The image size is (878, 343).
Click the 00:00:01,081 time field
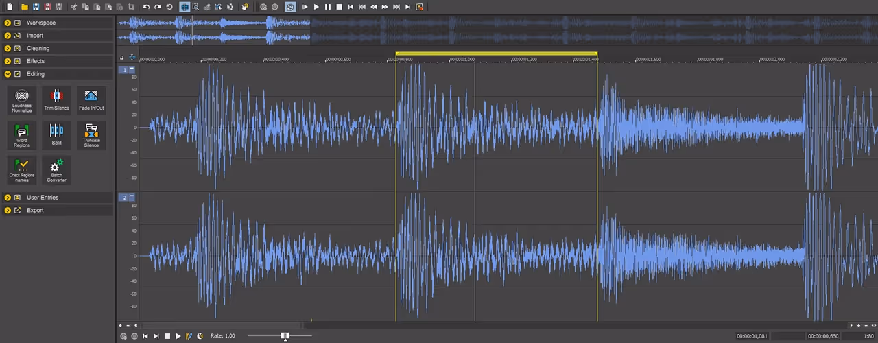752,336
